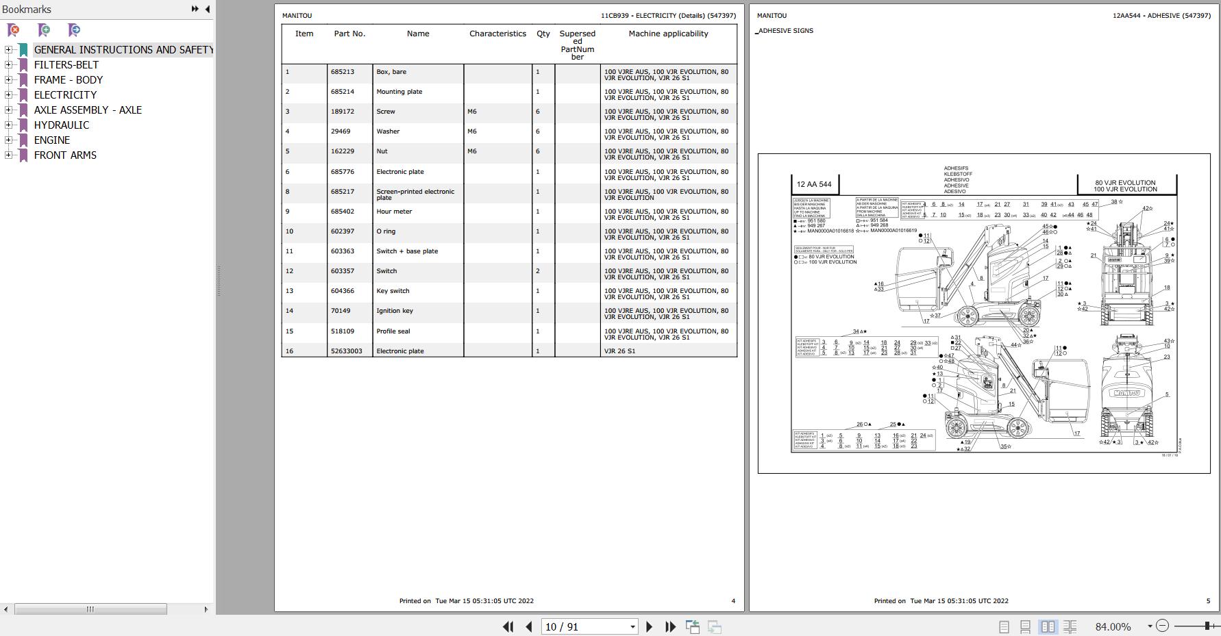Select the ENGINE bookmark
This screenshot has height=636, width=1221.
tap(52, 140)
